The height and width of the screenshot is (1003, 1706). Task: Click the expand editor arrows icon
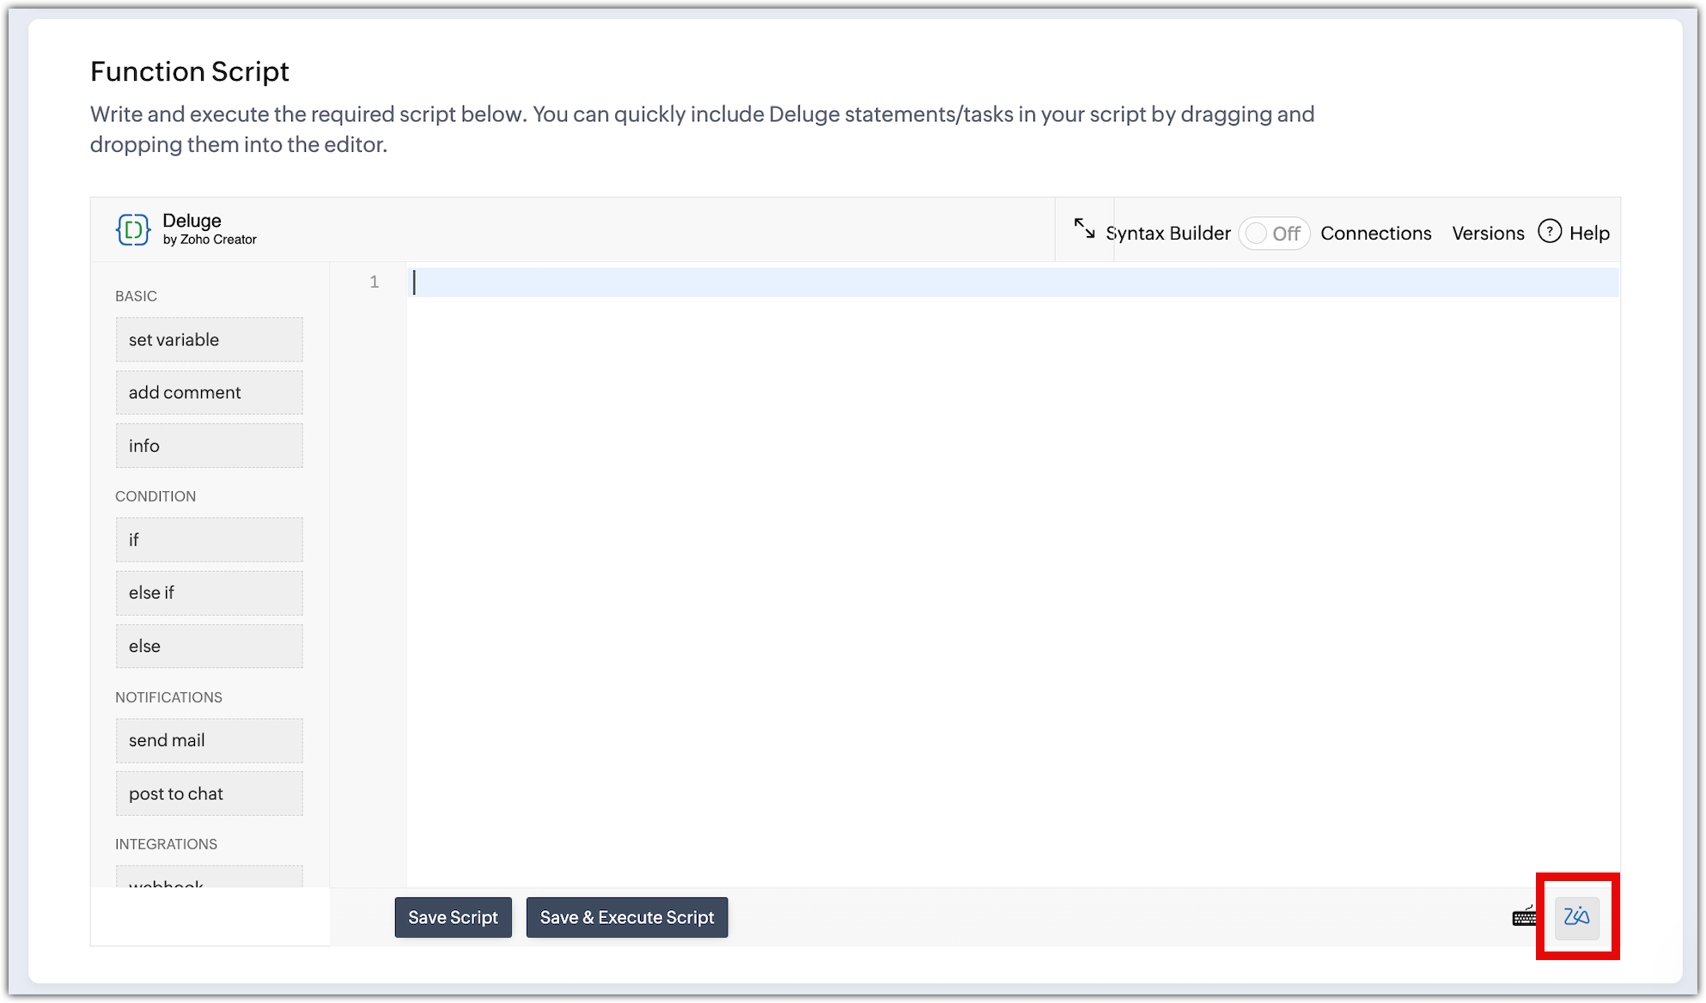click(x=1084, y=228)
